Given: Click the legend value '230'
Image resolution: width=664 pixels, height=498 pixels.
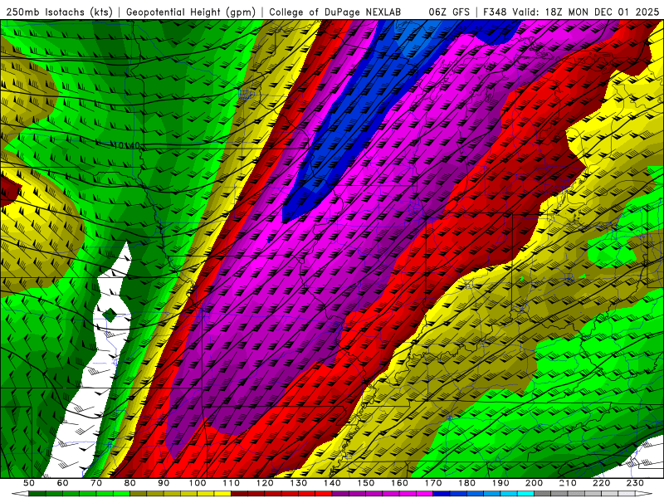Looking at the screenshot, I should (635, 483).
